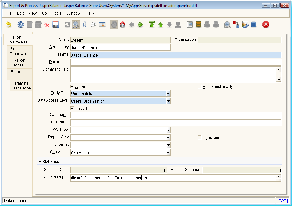Enable the Direct print checkbox
292x206 pixels.
point(199,137)
